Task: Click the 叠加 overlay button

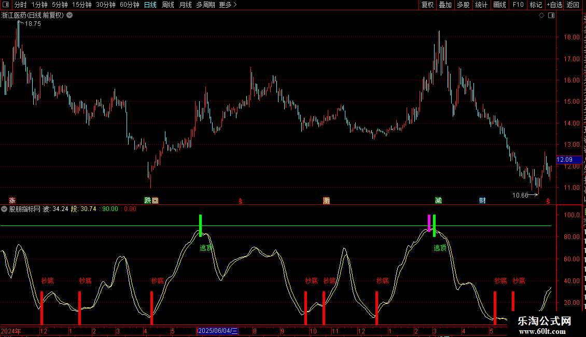Action: [x=445, y=5]
